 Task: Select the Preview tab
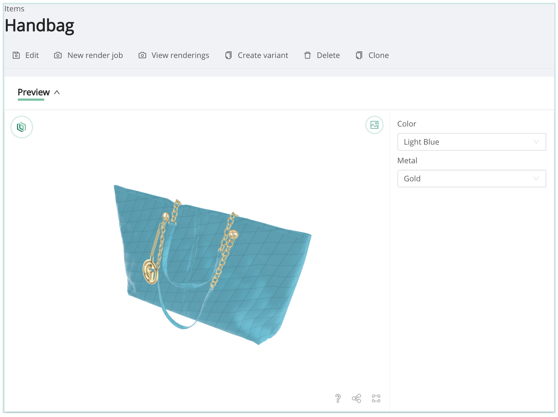[34, 92]
